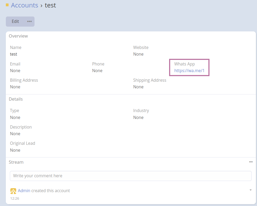Image resolution: width=257 pixels, height=206 pixels.
Task: Open the Stream panel three-dots menu
Action: [x=251, y=162]
